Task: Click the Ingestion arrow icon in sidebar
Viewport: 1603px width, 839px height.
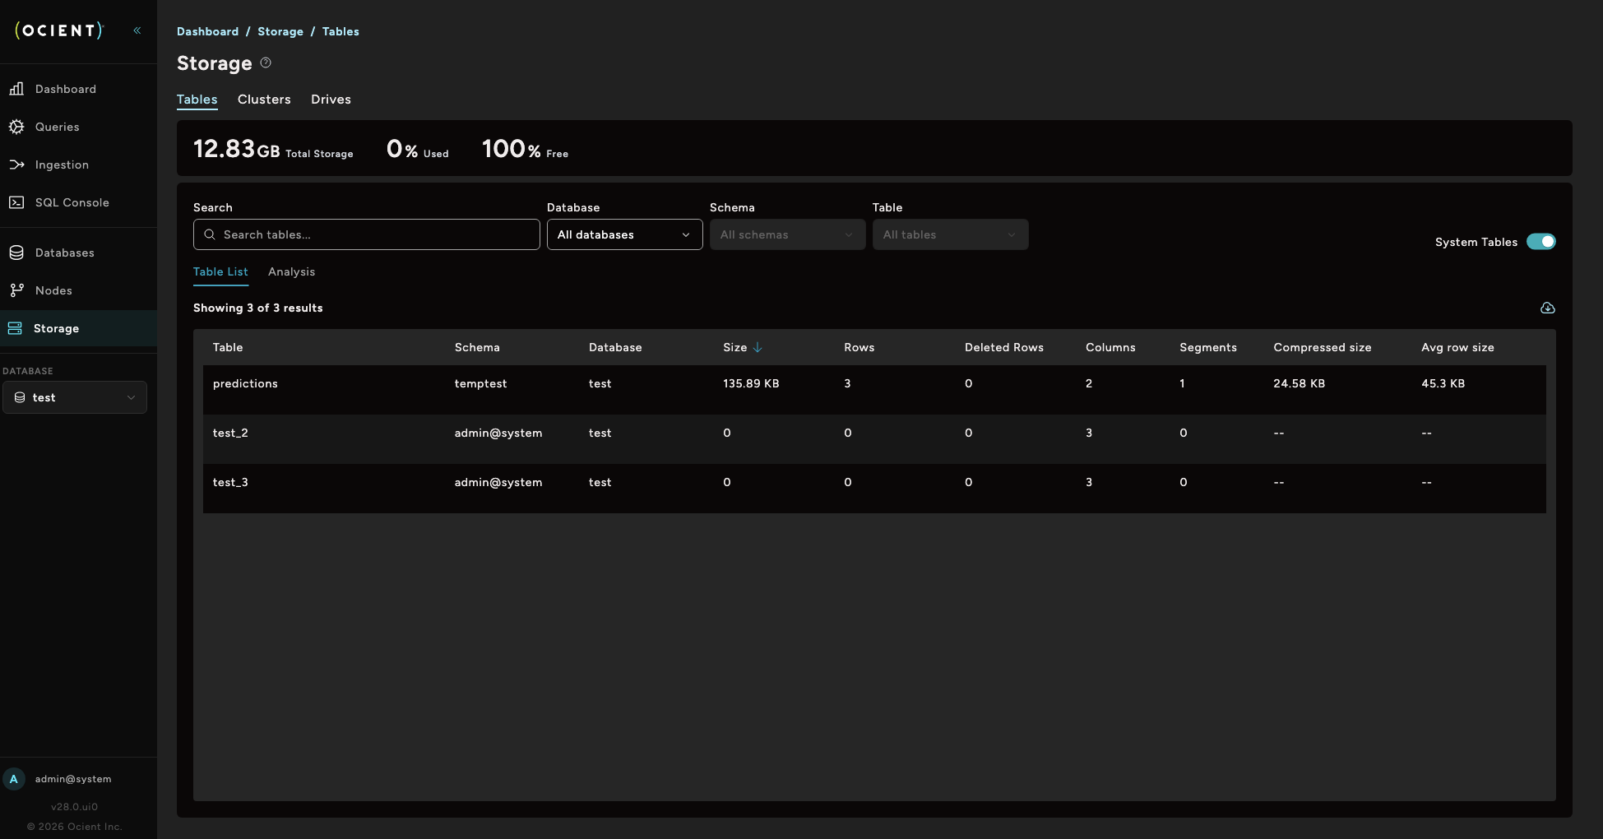Action: coord(16,165)
